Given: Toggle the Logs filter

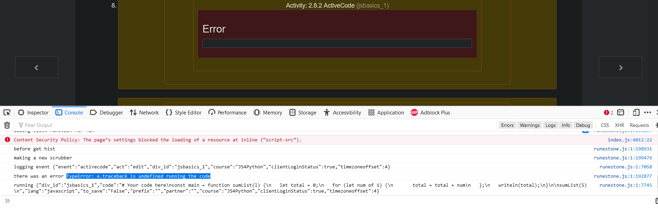Looking at the screenshot, I should (x=550, y=125).
